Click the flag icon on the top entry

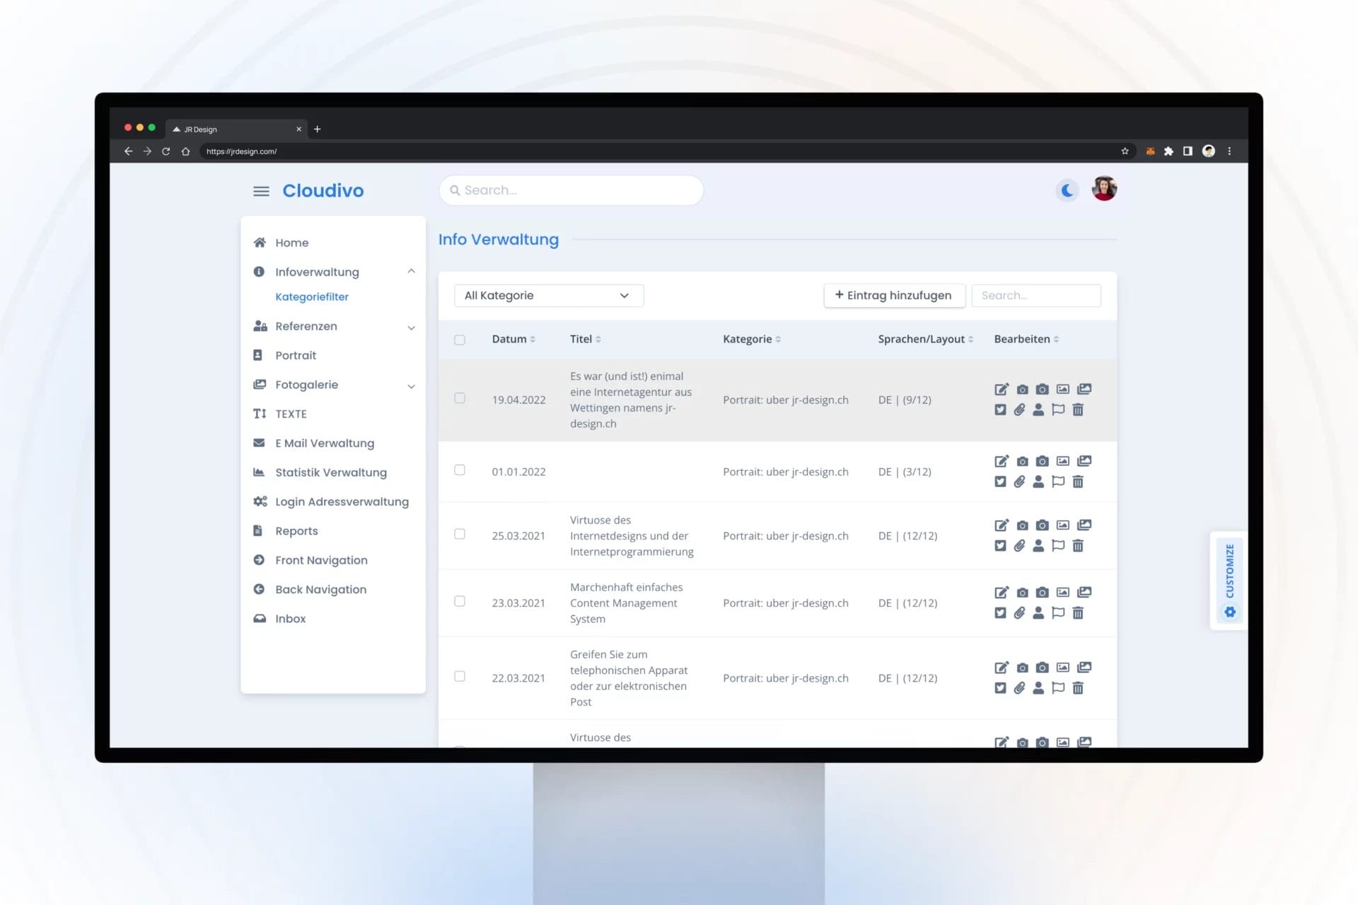coord(1059,409)
